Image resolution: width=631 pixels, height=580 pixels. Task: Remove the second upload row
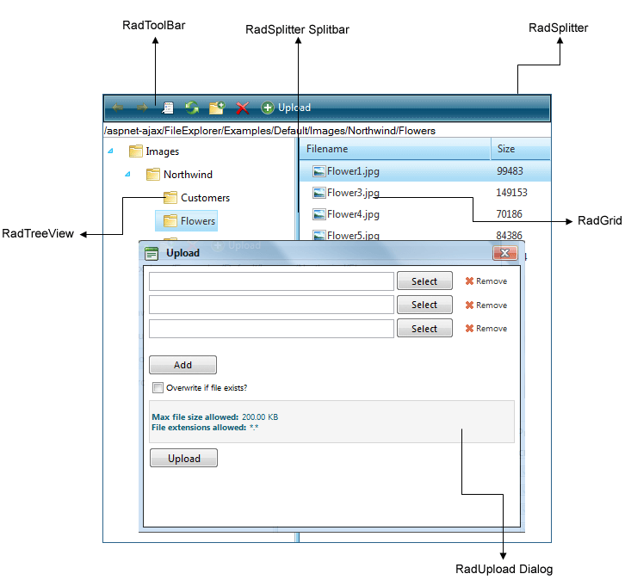[486, 305]
